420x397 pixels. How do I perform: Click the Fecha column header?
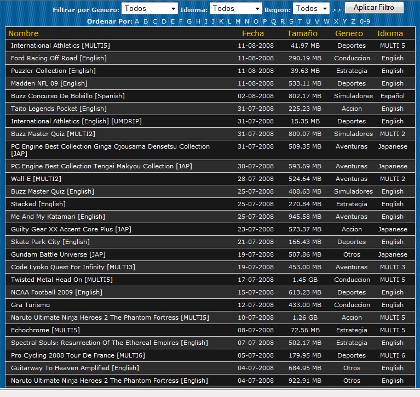(x=253, y=33)
